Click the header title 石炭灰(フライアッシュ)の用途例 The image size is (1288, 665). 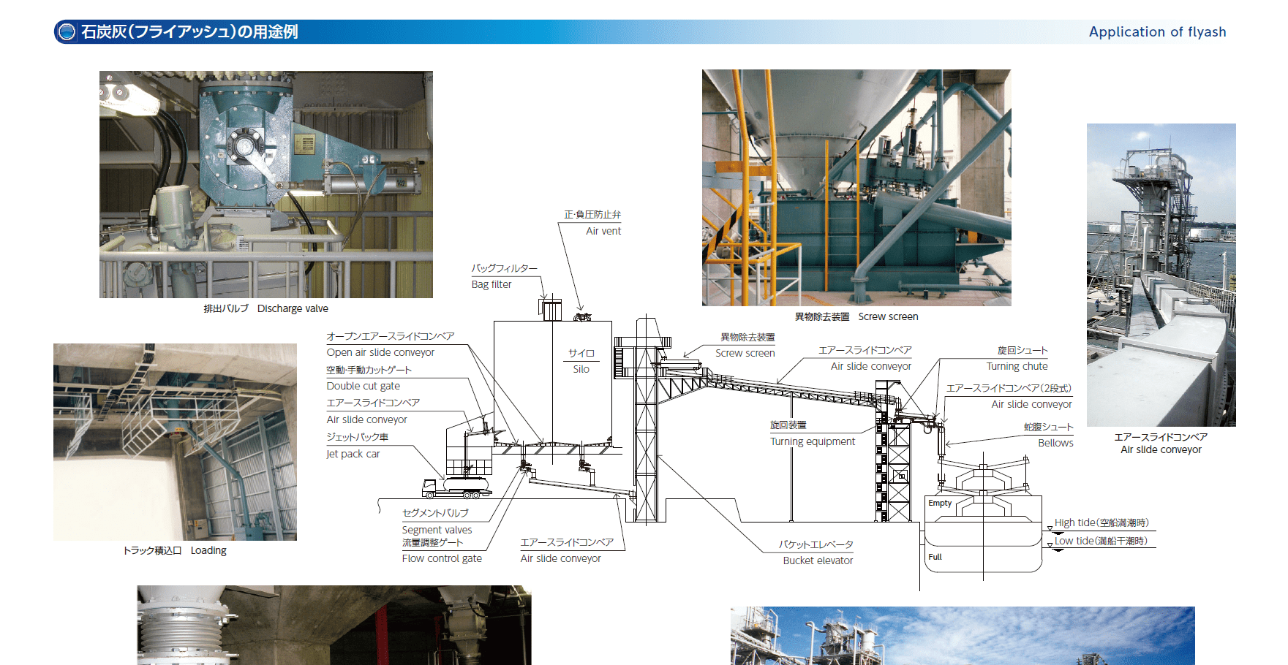click(x=189, y=31)
